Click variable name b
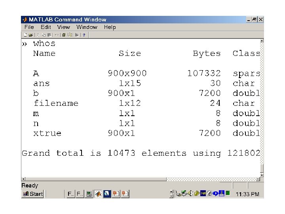This screenshot has width=285, height=214. pos(36,93)
